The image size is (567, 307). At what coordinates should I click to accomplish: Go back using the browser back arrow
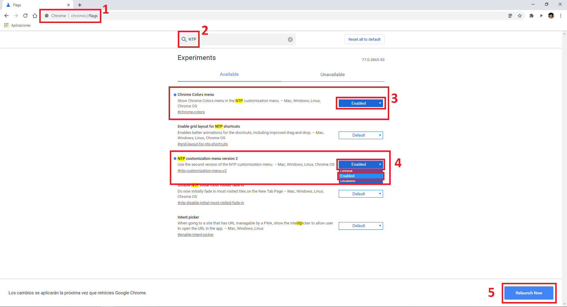[x=6, y=16]
